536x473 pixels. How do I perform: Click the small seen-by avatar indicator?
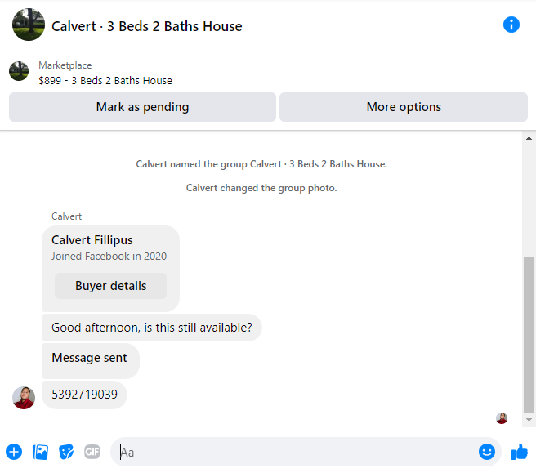[502, 418]
